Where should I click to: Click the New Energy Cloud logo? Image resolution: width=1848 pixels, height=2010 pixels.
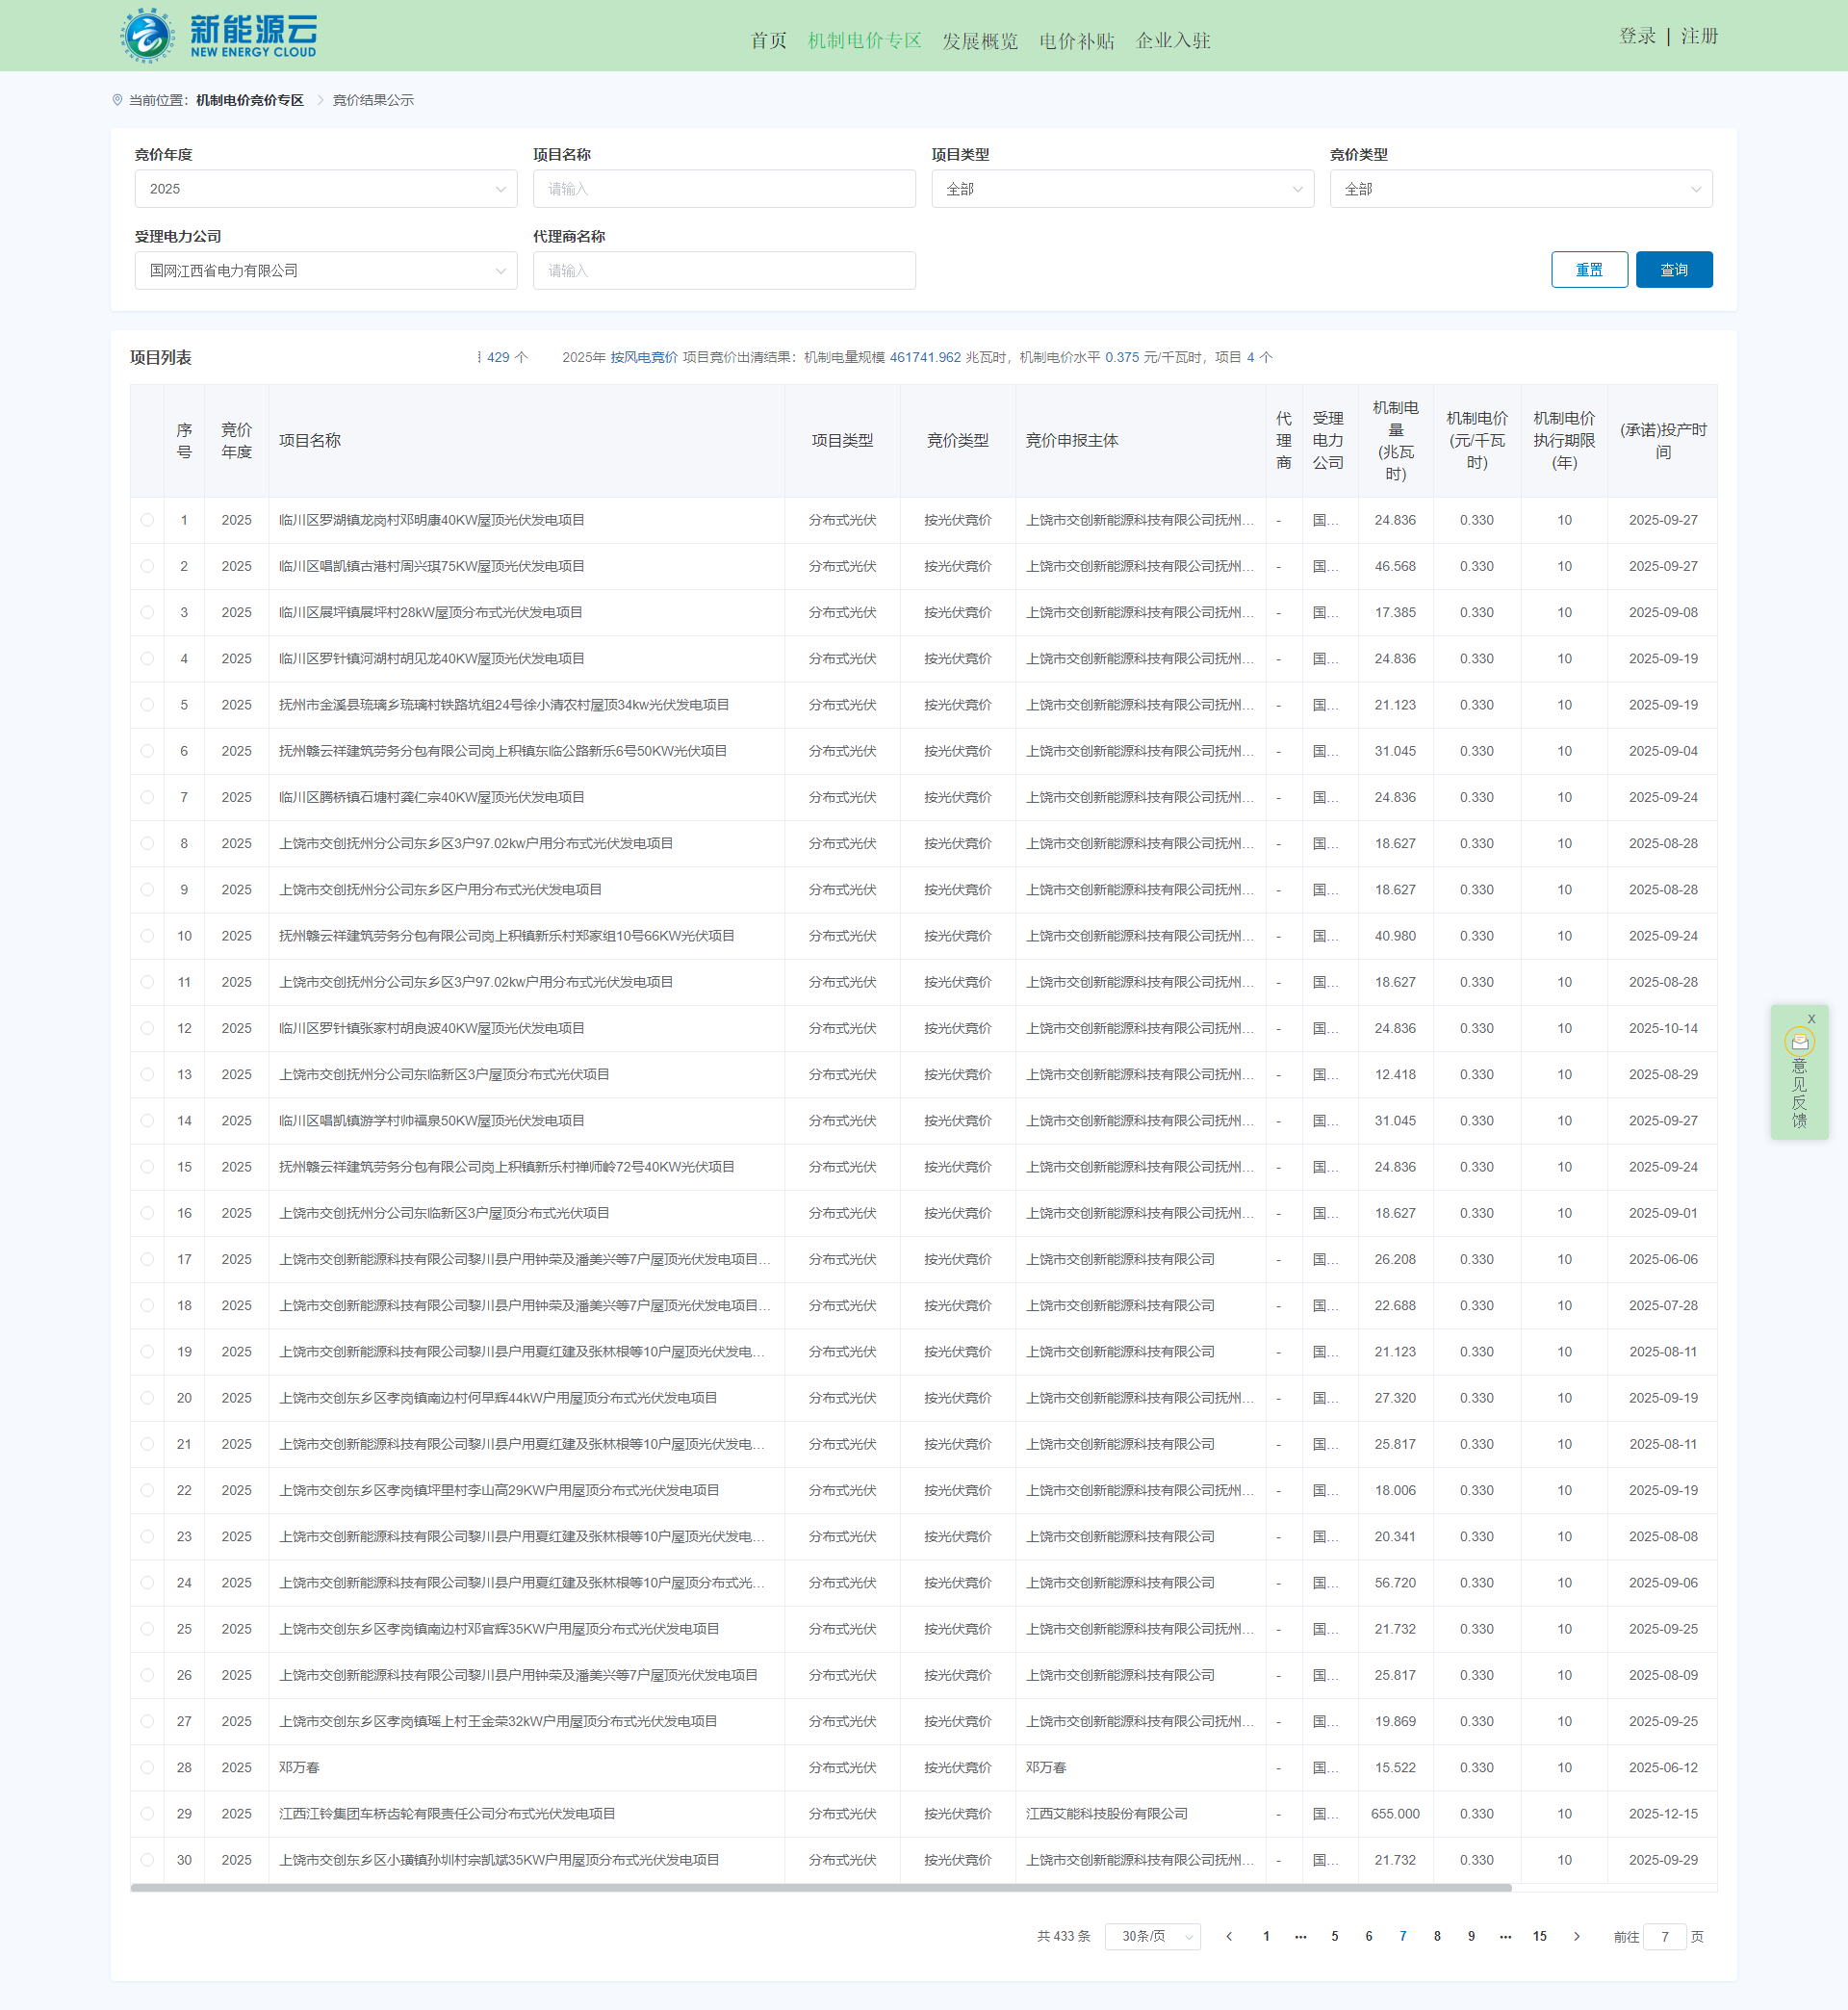219,35
